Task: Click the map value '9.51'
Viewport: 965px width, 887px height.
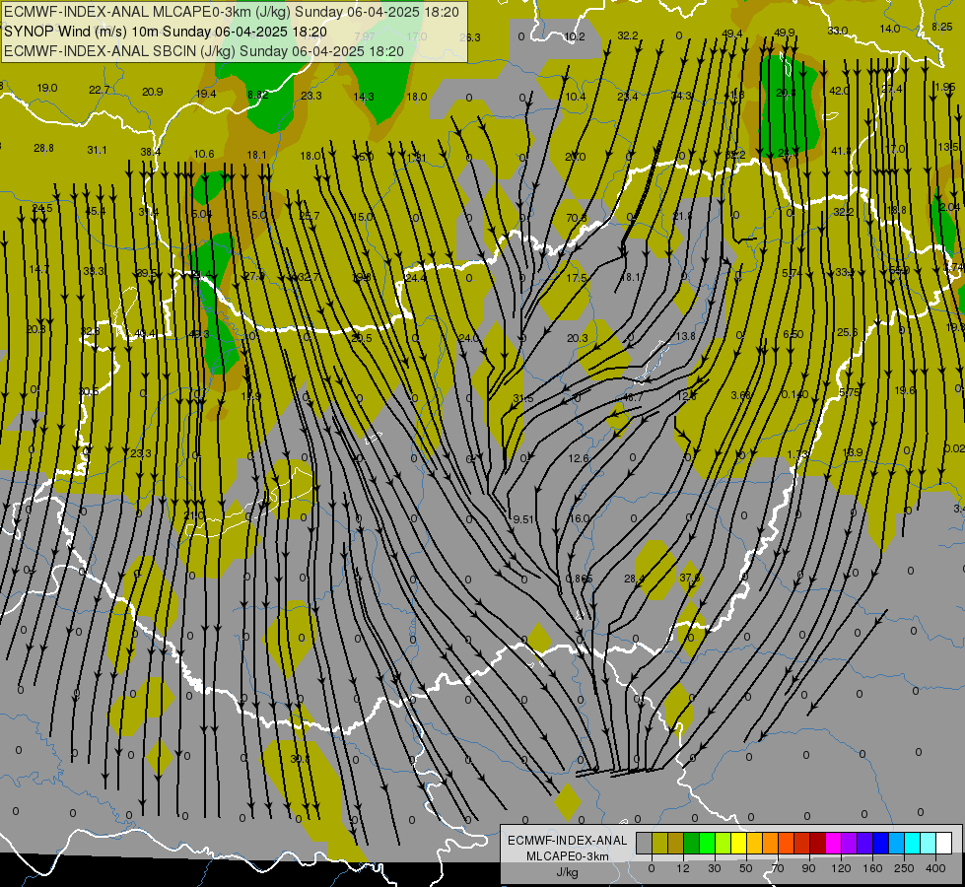Action: 523,519
